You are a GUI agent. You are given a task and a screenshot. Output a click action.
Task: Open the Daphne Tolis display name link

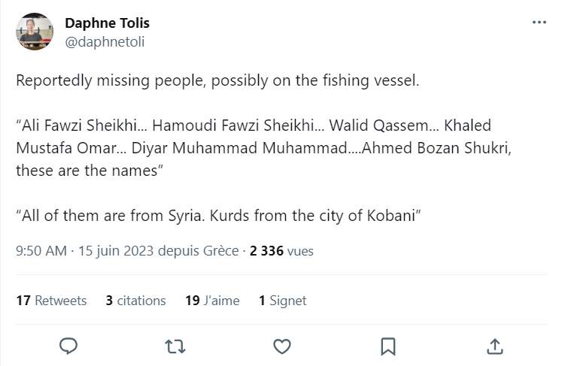pyautogui.click(x=107, y=23)
